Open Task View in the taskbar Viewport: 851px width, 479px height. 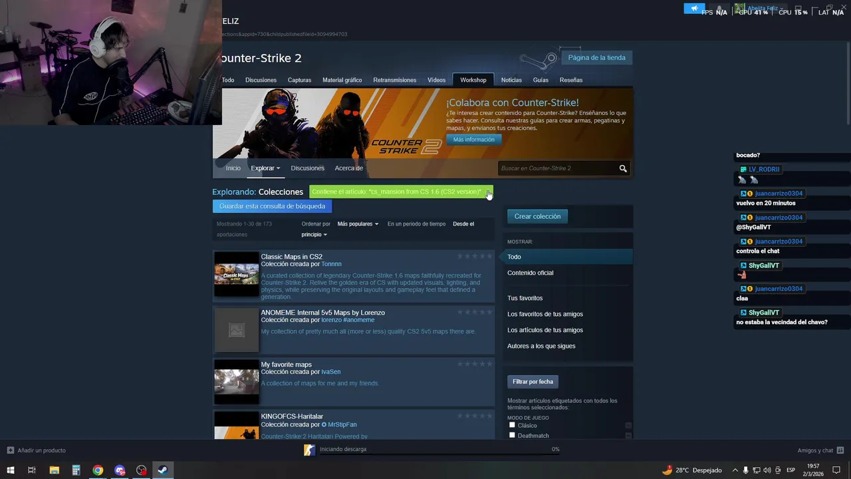point(31,470)
